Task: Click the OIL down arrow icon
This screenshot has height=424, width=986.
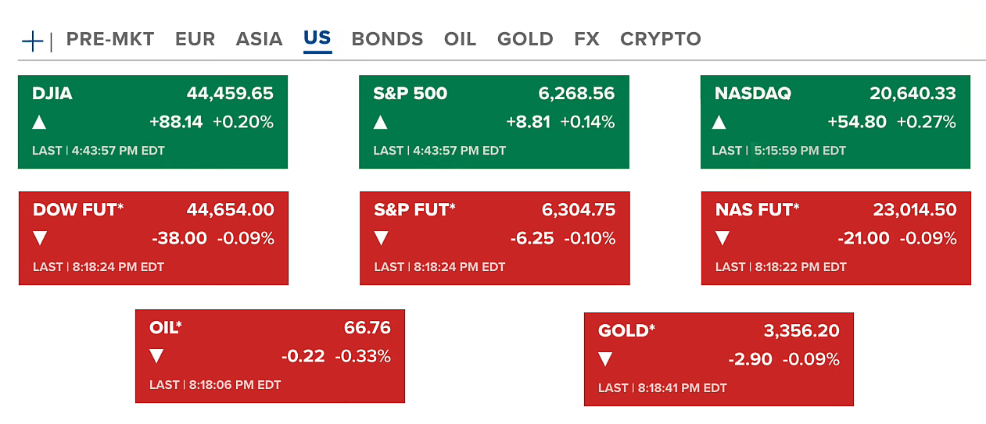Action: (156, 356)
